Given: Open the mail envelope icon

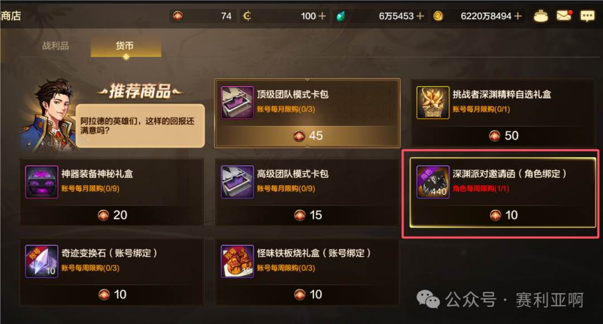Looking at the screenshot, I should (x=564, y=16).
